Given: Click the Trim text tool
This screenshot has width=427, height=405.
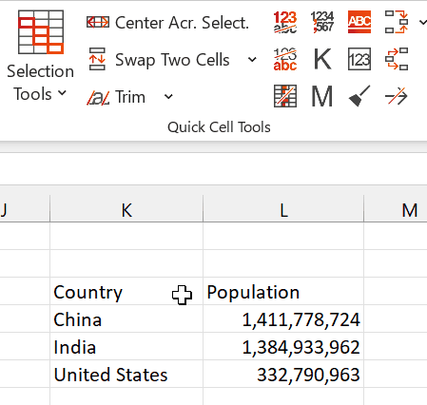Looking at the screenshot, I should [x=116, y=97].
